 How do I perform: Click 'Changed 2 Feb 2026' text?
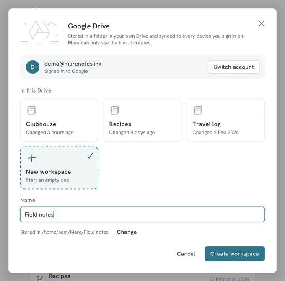click(215, 132)
